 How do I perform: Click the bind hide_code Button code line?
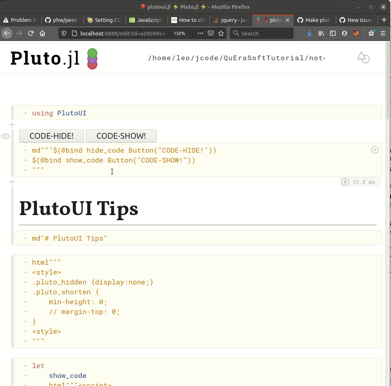124,150
